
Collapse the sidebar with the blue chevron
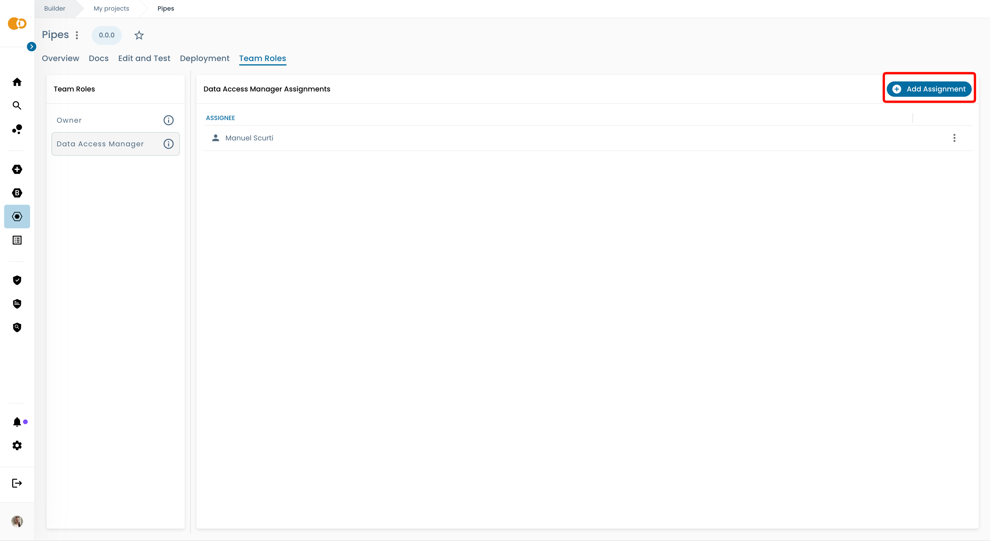pyautogui.click(x=32, y=46)
